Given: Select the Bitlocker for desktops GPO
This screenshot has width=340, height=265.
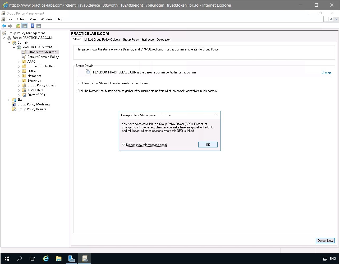Looking at the screenshot, I should [42, 52].
